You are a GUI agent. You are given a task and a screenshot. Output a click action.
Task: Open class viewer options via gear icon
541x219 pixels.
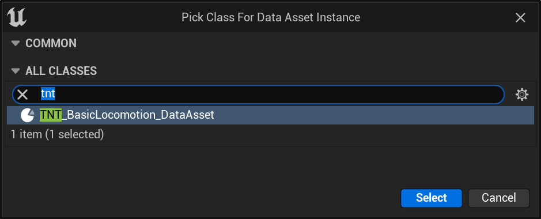(521, 95)
